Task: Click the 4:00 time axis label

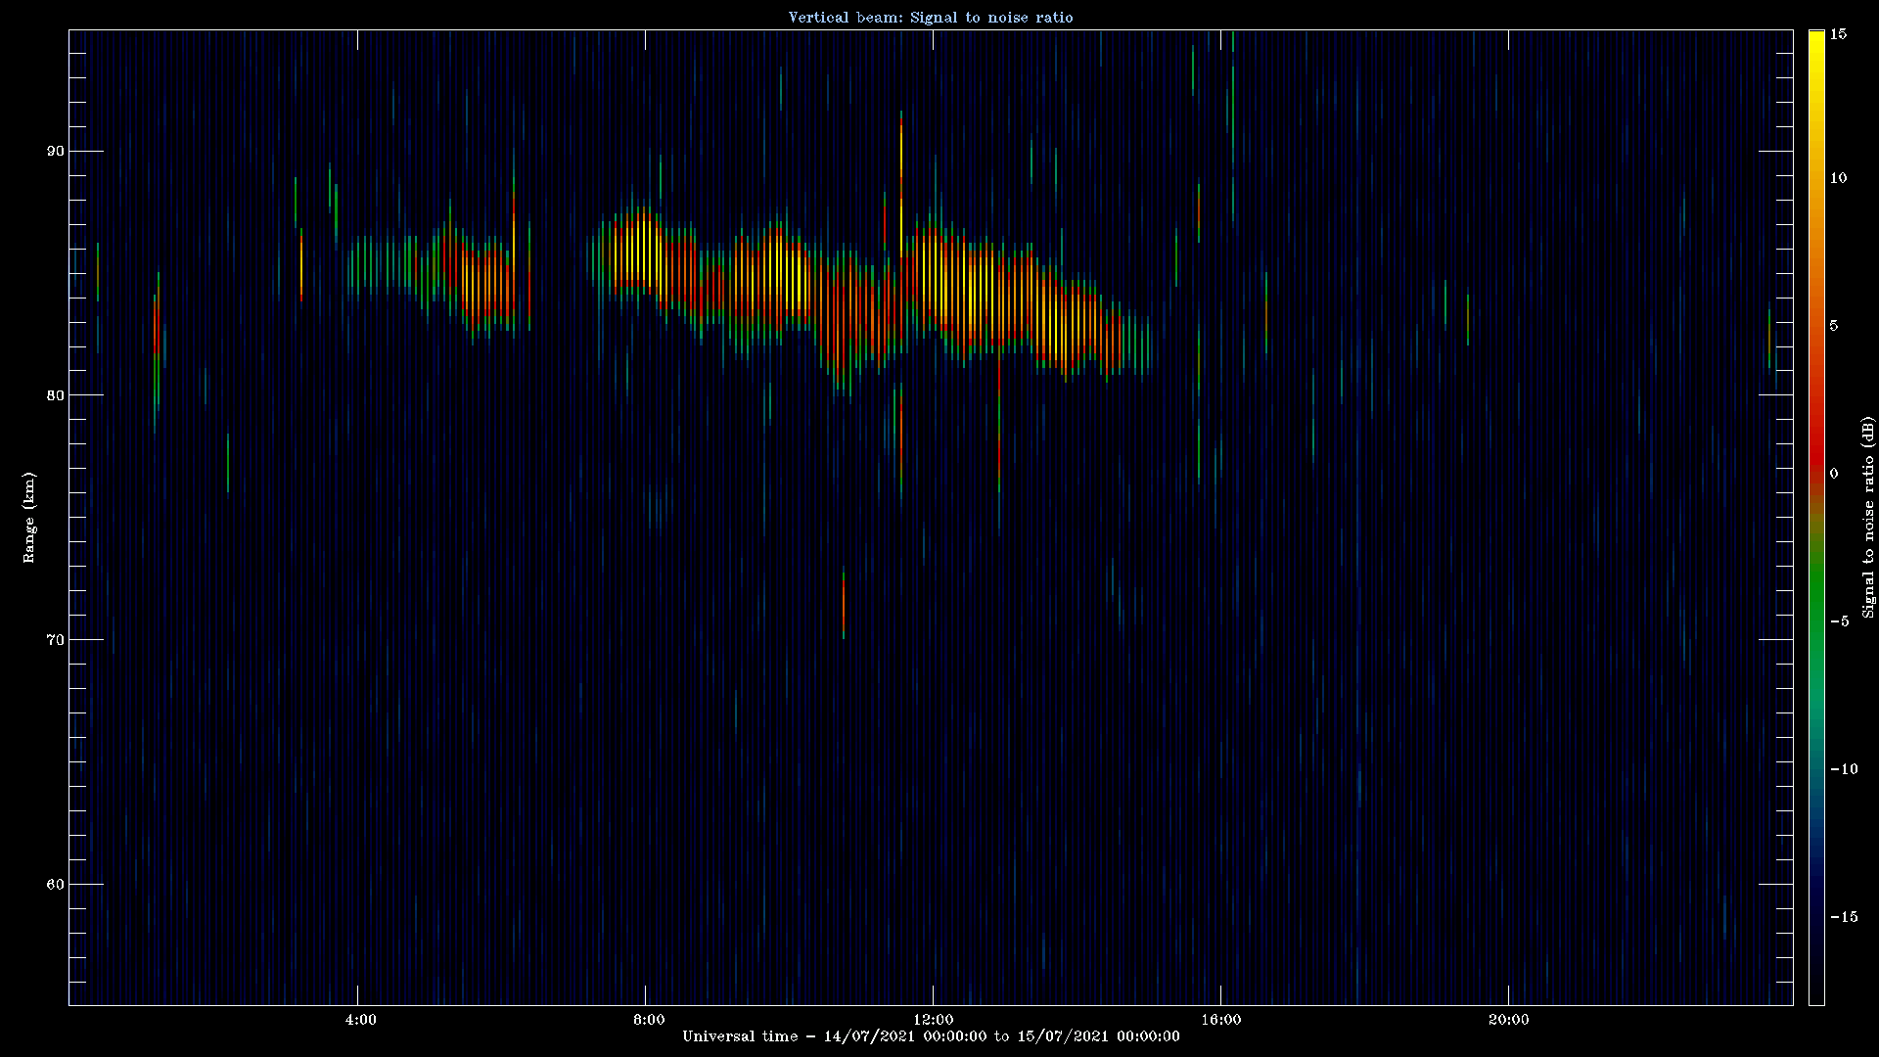Action: click(x=360, y=1020)
